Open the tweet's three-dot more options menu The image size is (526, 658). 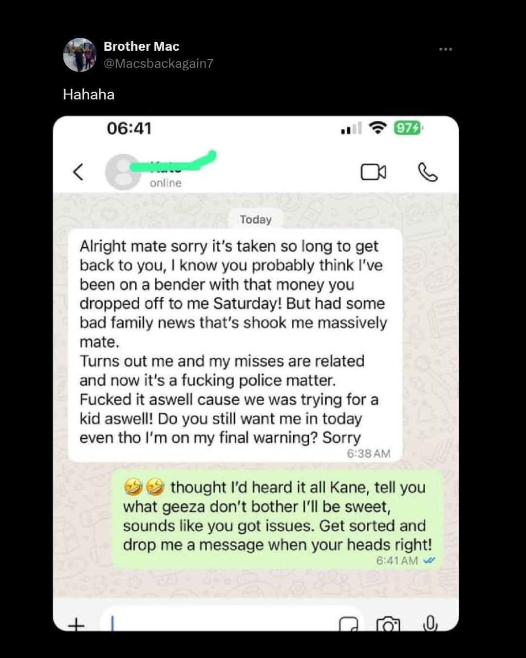[x=445, y=49]
